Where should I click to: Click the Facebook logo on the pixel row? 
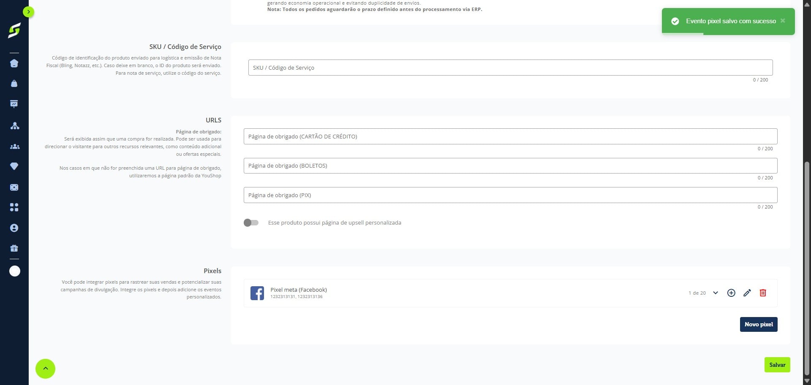(257, 293)
